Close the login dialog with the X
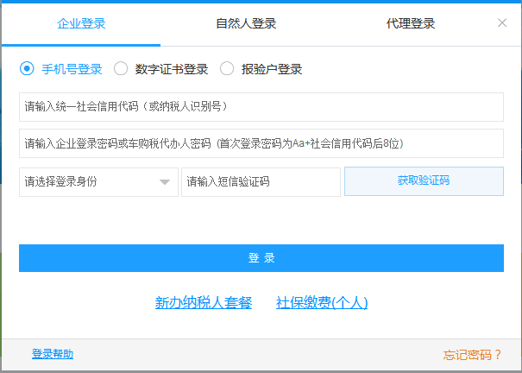This screenshot has width=522, height=373. coord(502,23)
